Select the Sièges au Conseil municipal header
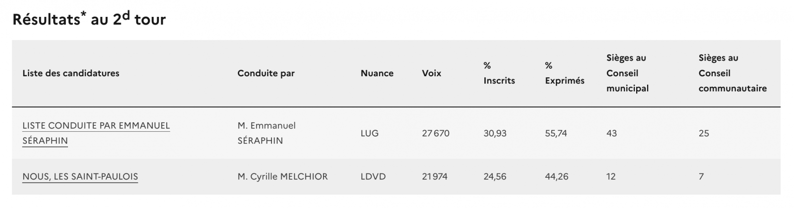This screenshot has height=208, width=794. click(627, 73)
